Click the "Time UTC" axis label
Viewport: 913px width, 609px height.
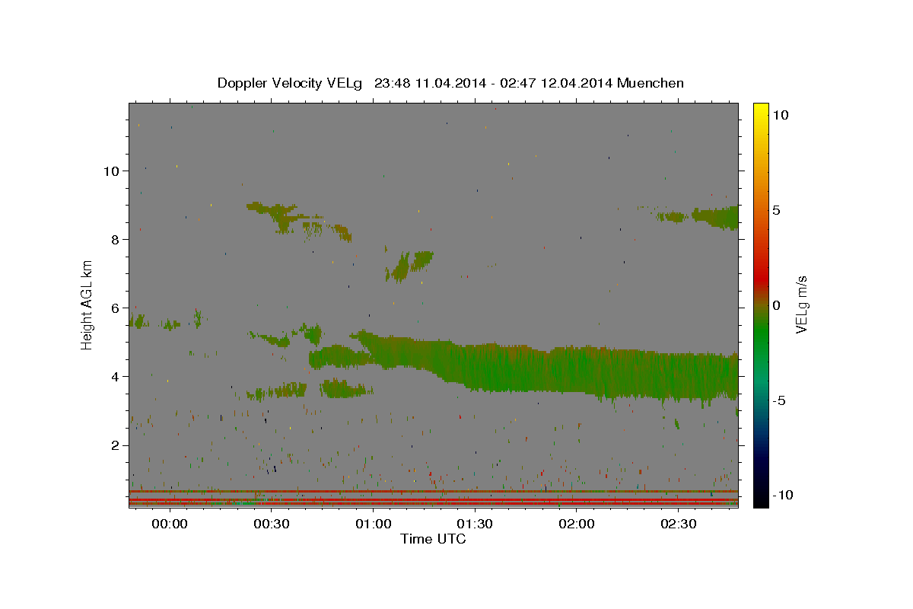tap(433, 539)
